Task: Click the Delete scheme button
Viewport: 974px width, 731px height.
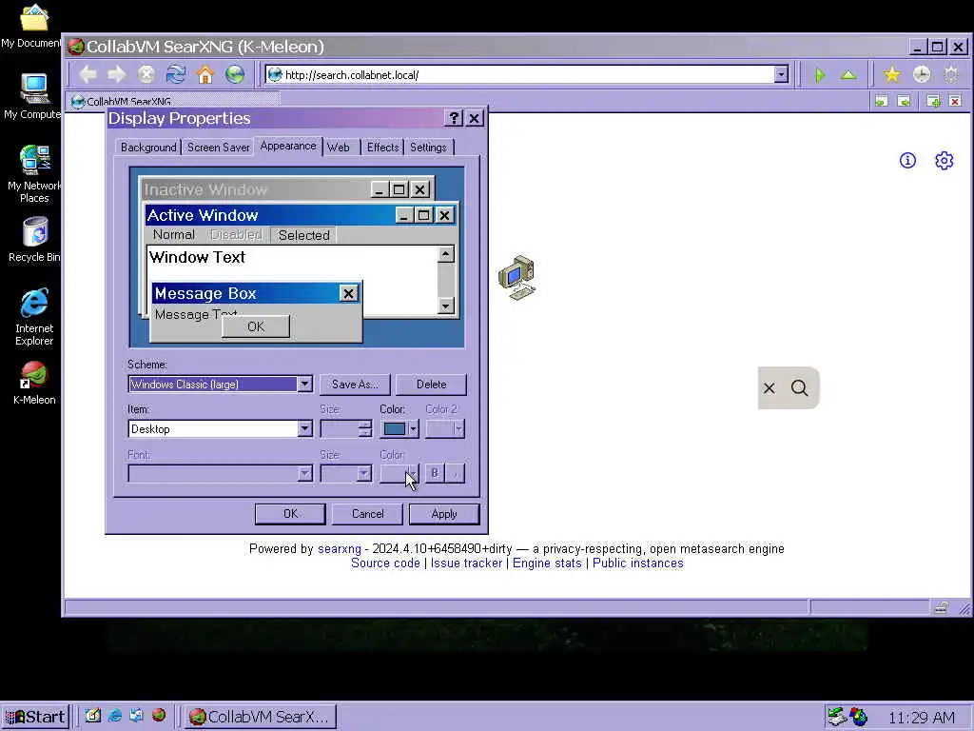Action: pyautogui.click(x=431, y=385)
